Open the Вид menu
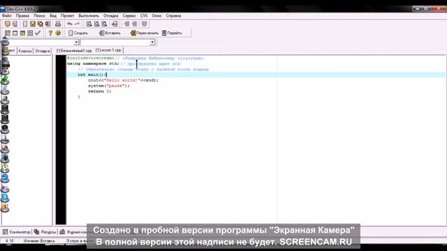Screen dimensions: 447x251 (x=53, y=15)
